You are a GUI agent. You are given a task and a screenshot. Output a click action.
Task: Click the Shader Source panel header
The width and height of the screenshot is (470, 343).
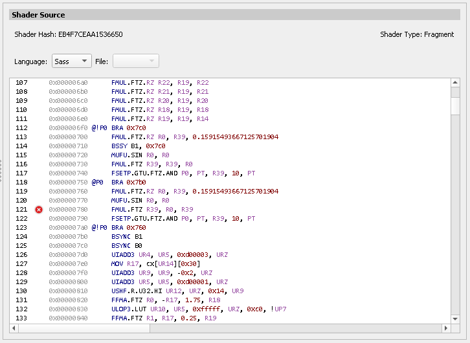(x=38, y=14)
